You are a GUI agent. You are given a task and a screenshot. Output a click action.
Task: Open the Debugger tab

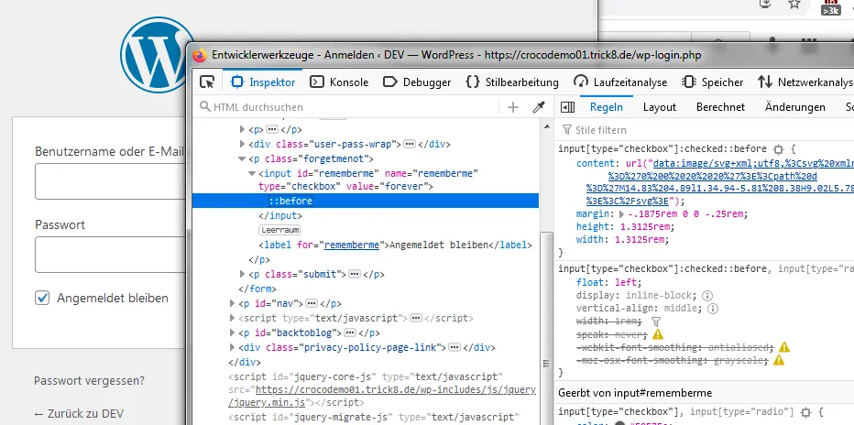[417, 82]
